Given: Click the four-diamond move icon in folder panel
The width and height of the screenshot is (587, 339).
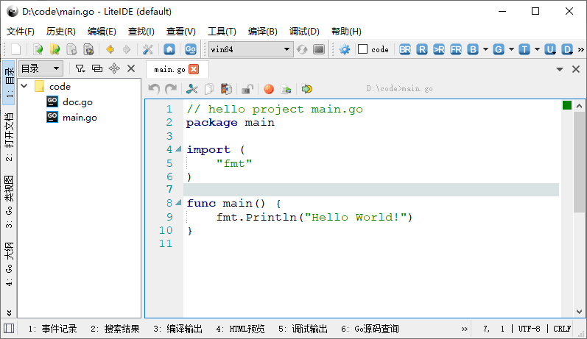Looking at the screenshot, I should click(114, 68).
